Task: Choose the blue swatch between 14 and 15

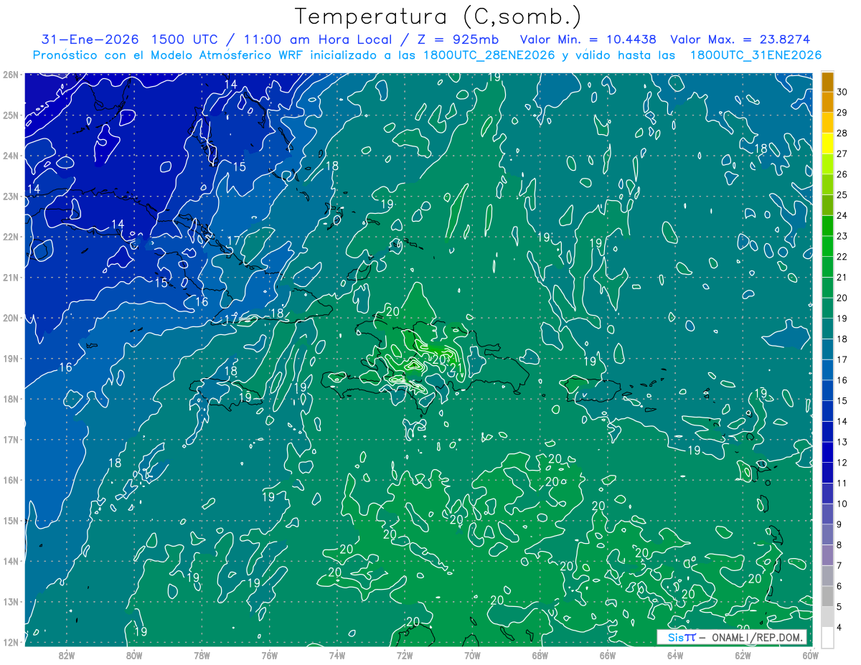Action: click(827, 411)
